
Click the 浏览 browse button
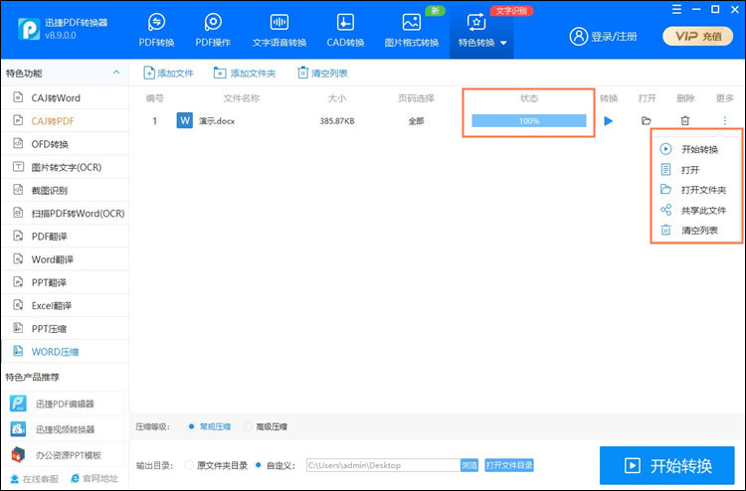(x=469, y=464)
